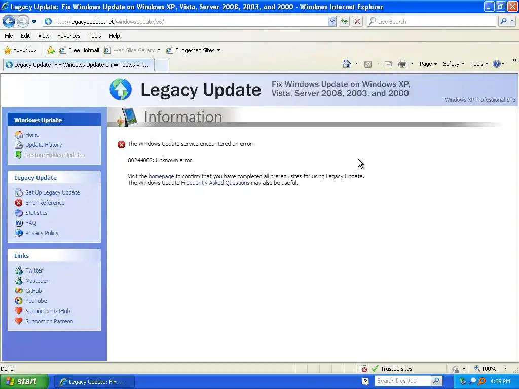Expand the Print options dropdown arrow

pos(412,64)
